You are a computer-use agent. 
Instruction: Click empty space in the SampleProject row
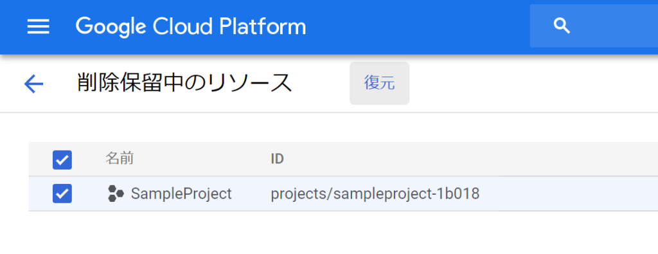click(x=567, y=194)
